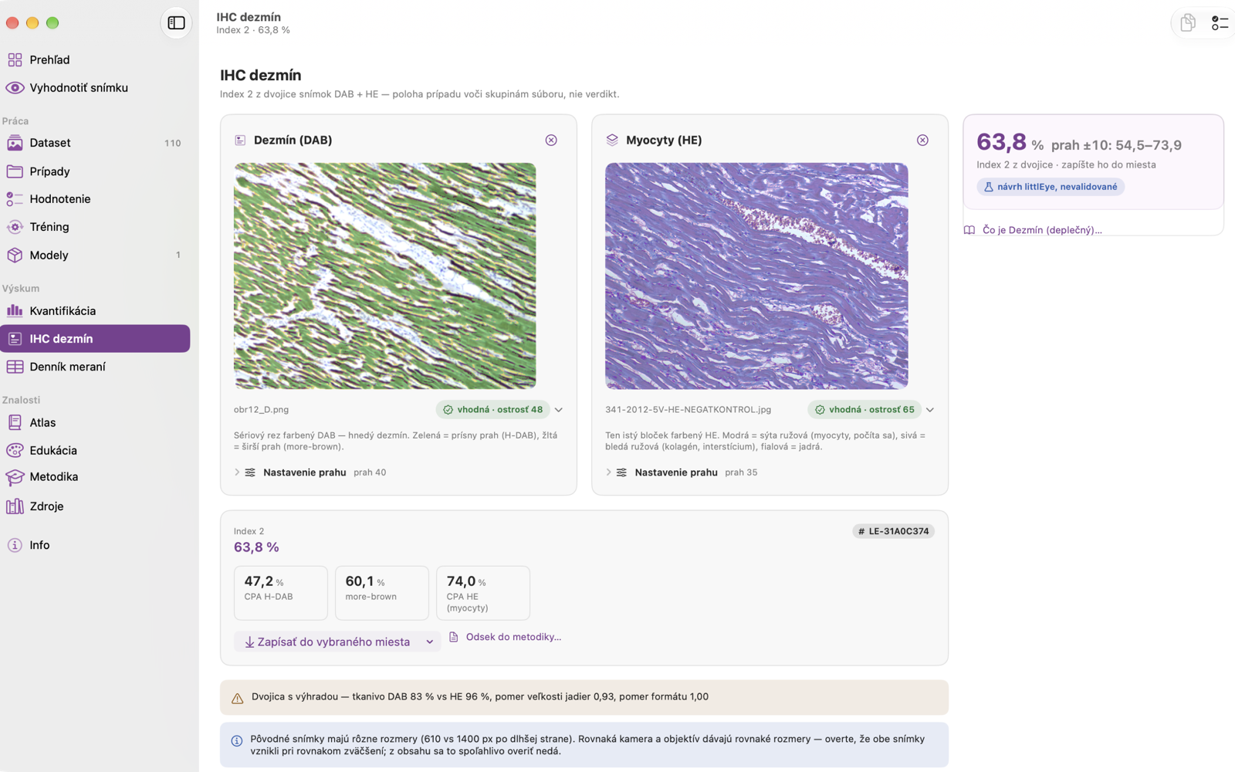This screenshot has height=772, width=1235.
Task: Open the Zapísať do vybraného miesta chevron
Action: (430, 642)
